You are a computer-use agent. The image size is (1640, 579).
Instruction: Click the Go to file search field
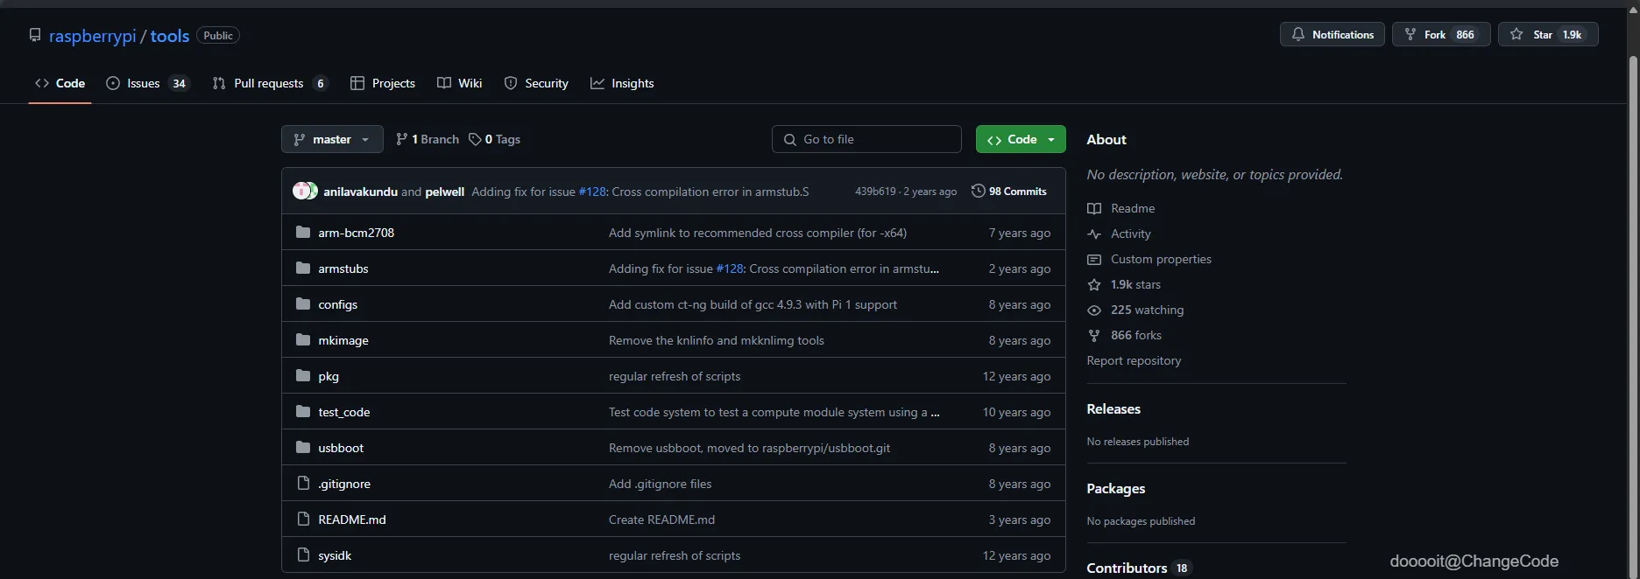point(866,139)
